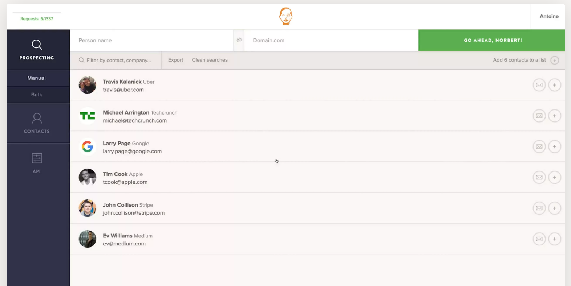Select the name Michael Arrington

(x=126, y=112)
